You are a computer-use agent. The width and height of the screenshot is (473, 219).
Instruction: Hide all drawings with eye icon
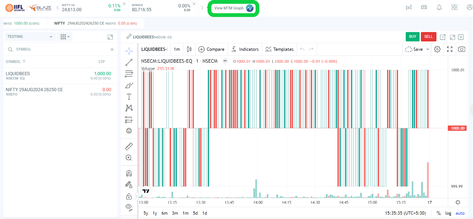(x=129, y=207)
